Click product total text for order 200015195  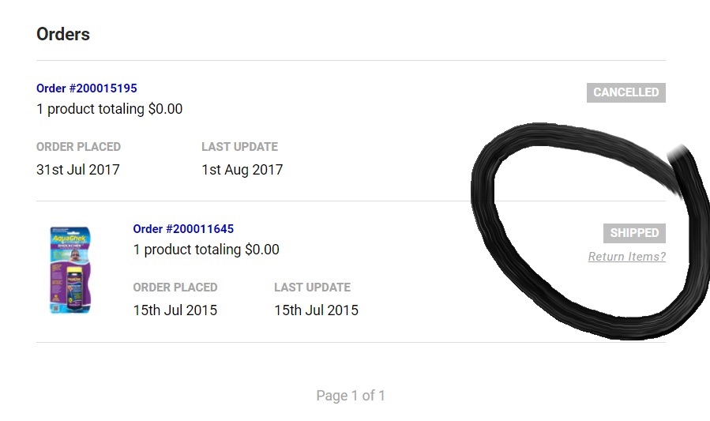(x=109, y=109)
